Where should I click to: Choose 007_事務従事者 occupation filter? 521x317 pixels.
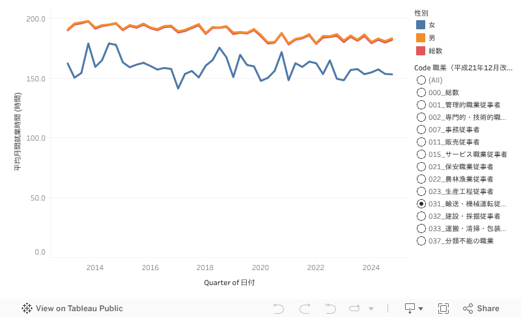(x=421, y=130)
